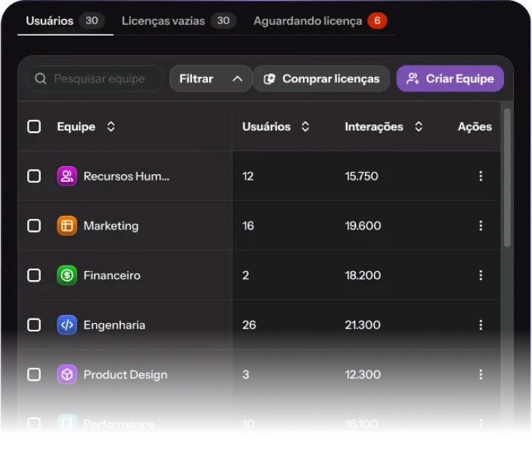Viewport: 532px width, 456px height.
Task: Open actions menu for Recursos Humanos row
Action: (481, 176)
